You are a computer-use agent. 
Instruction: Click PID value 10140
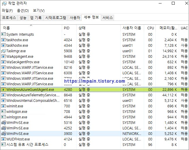[69, 62]
